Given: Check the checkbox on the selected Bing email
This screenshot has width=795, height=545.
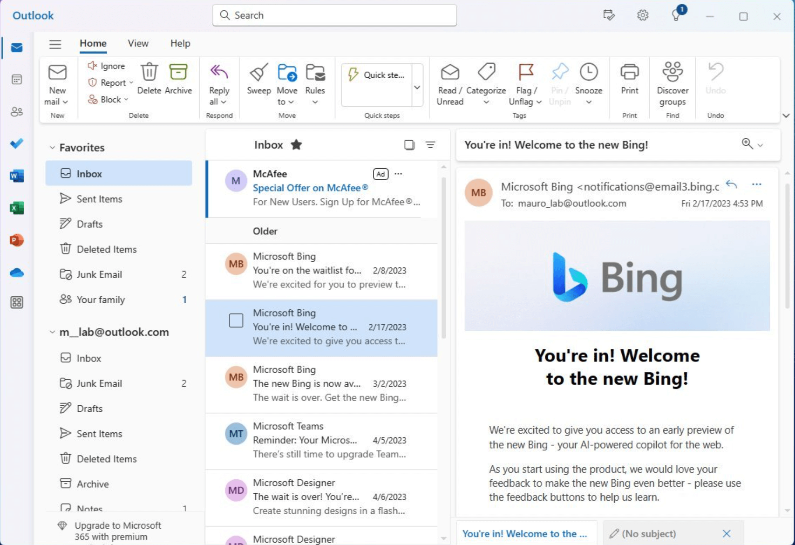Looking at the screenshot, I should pos(236,320).
